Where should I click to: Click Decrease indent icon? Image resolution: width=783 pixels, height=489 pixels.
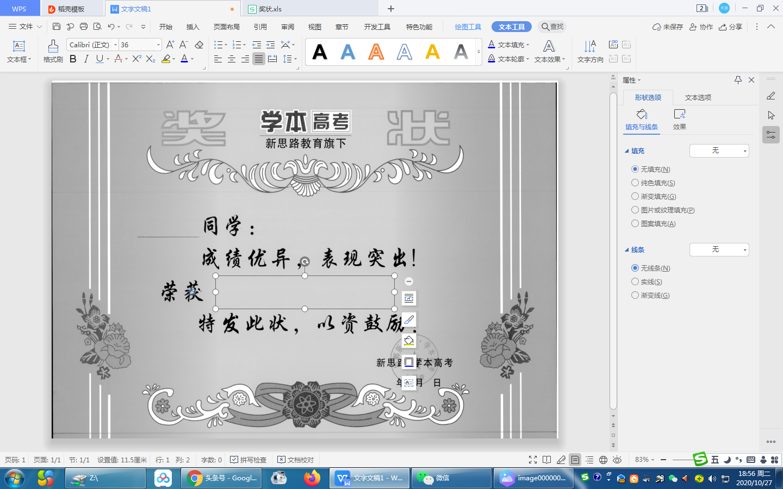tap(257, 45)
